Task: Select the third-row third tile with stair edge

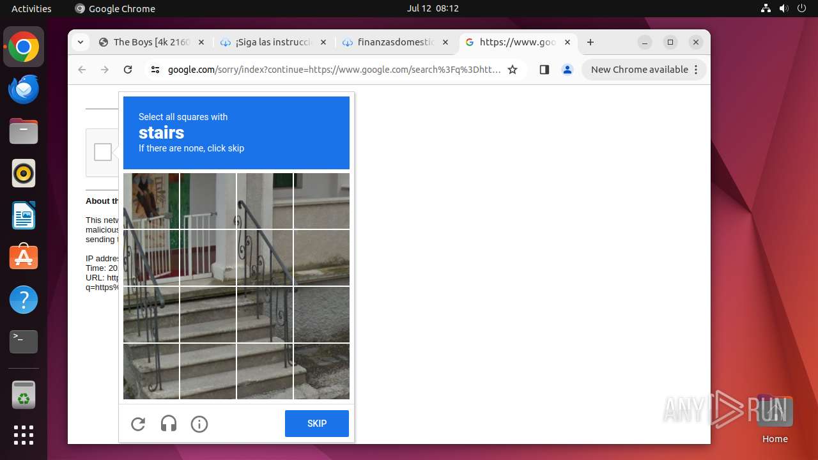Action: point(265,314)
